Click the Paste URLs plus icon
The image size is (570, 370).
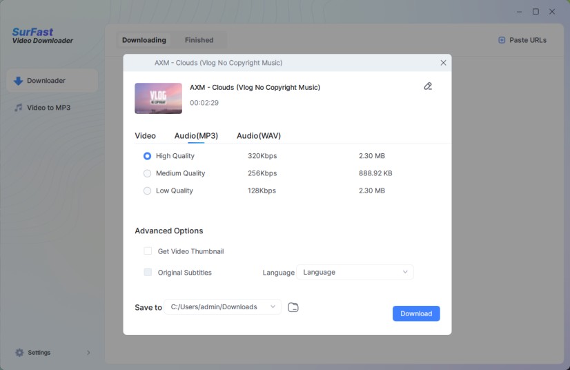click(x=502, y=40)
